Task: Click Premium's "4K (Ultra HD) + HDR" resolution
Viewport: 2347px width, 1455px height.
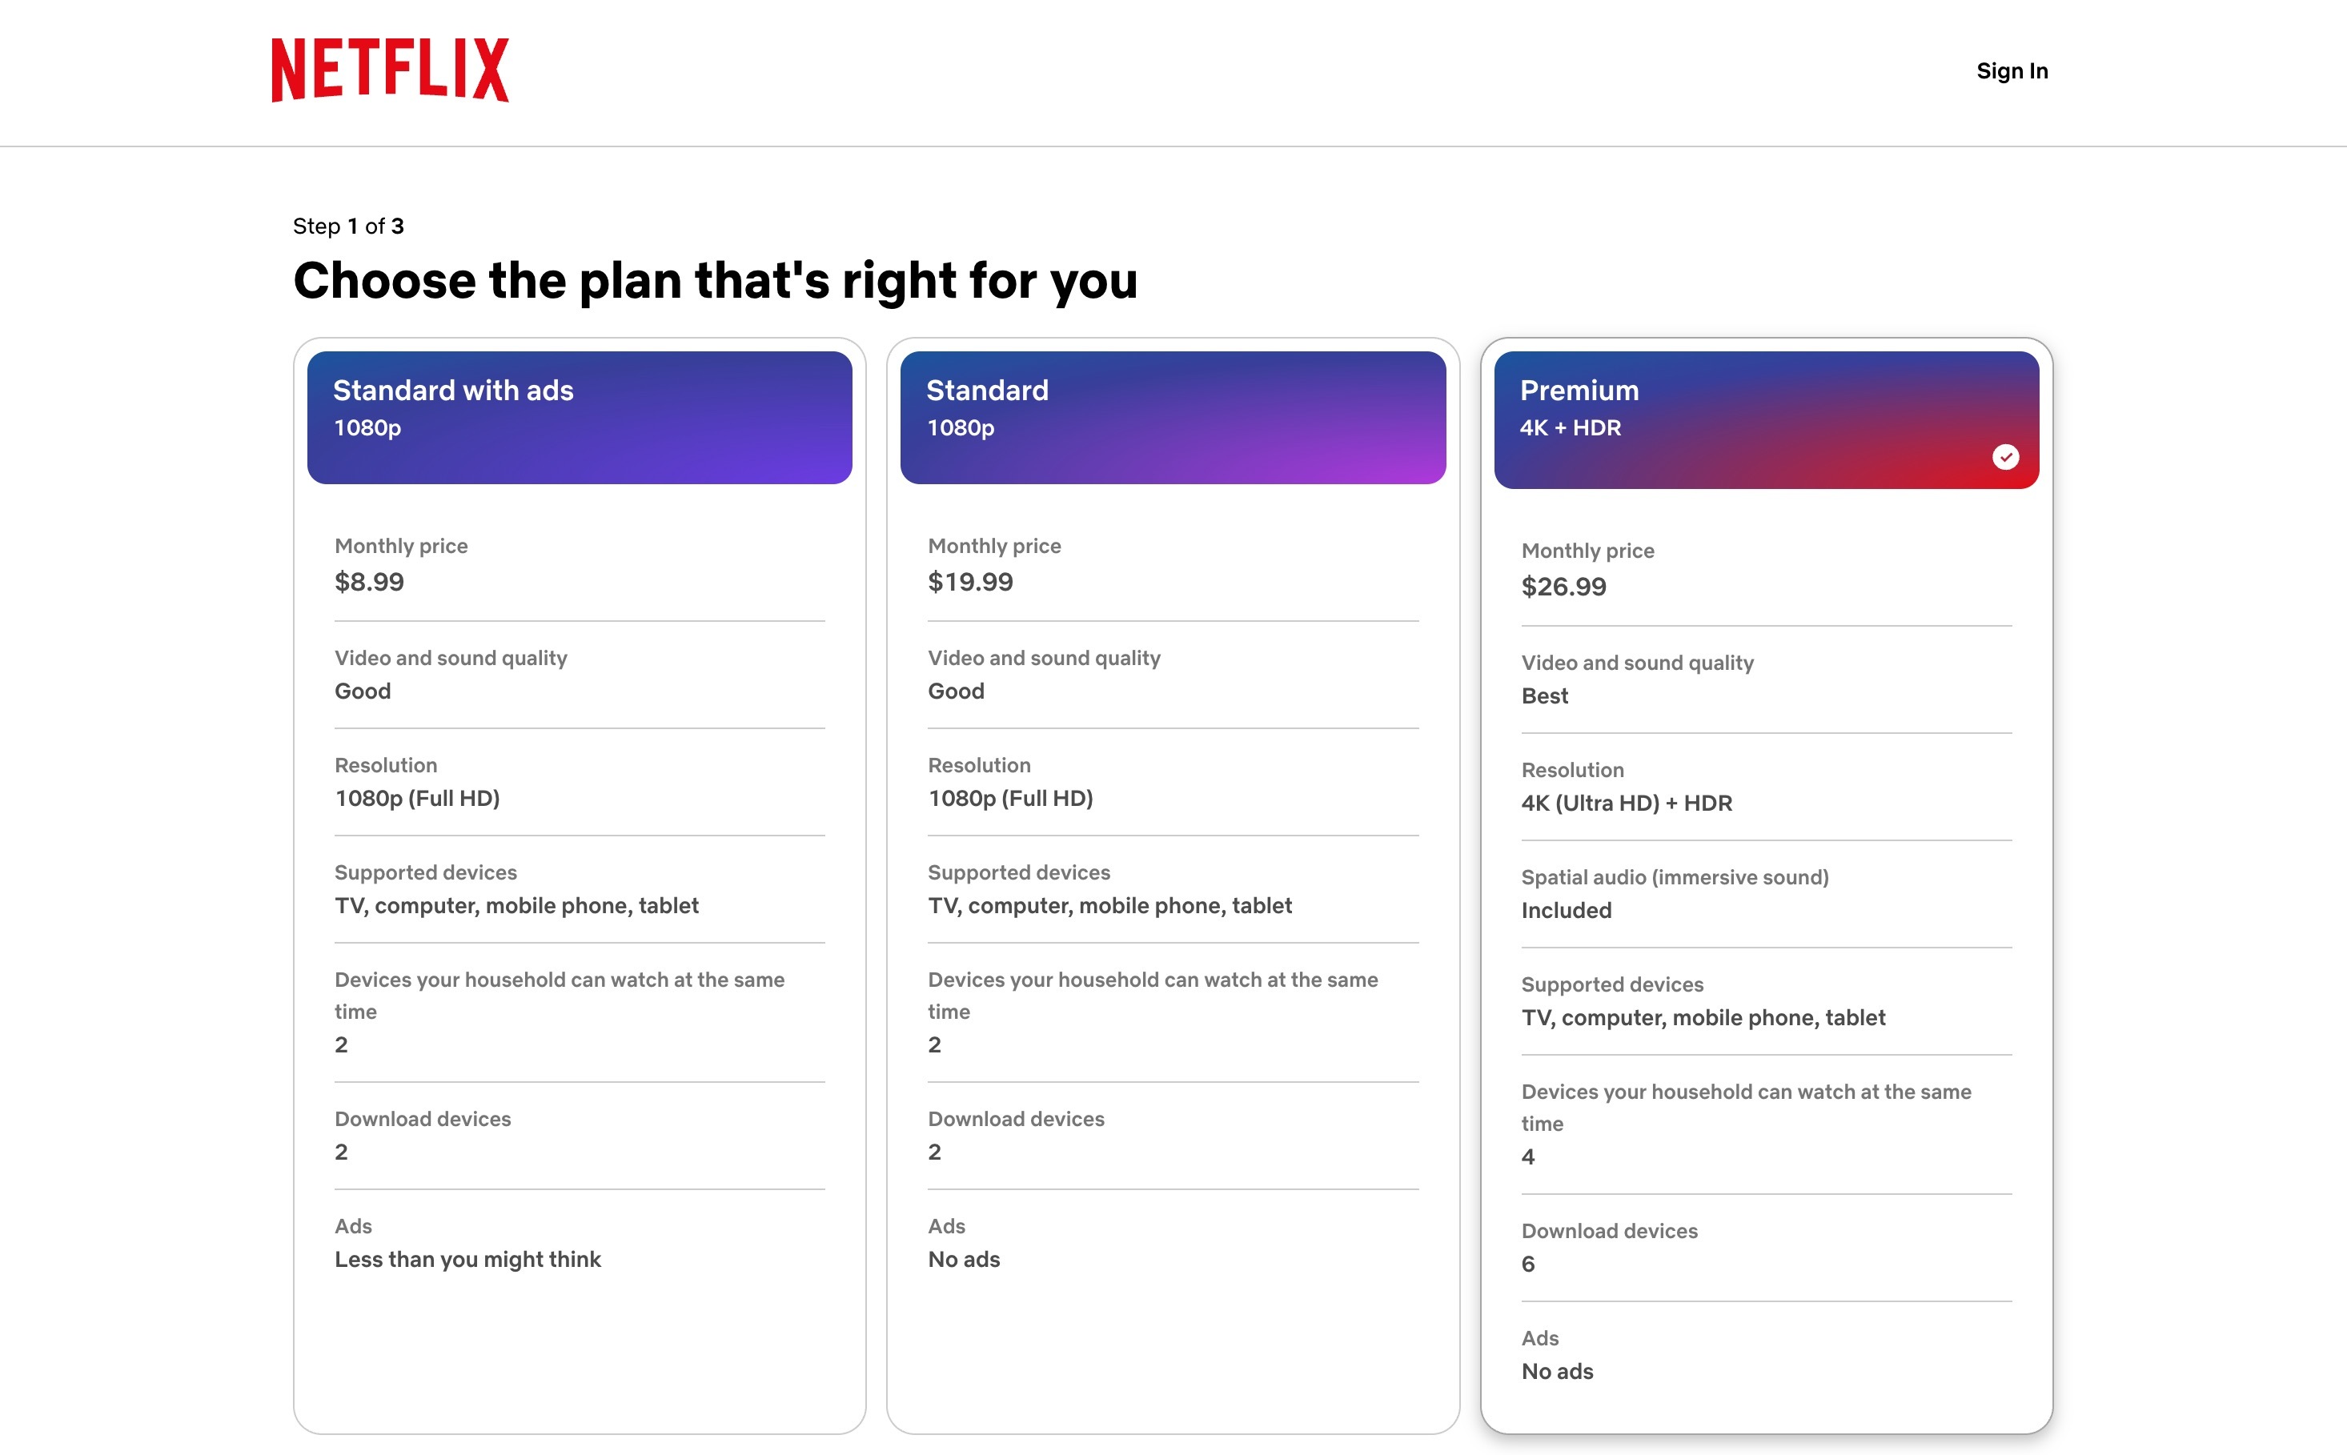Action: pyautogui.click(x=1627, y=804)
